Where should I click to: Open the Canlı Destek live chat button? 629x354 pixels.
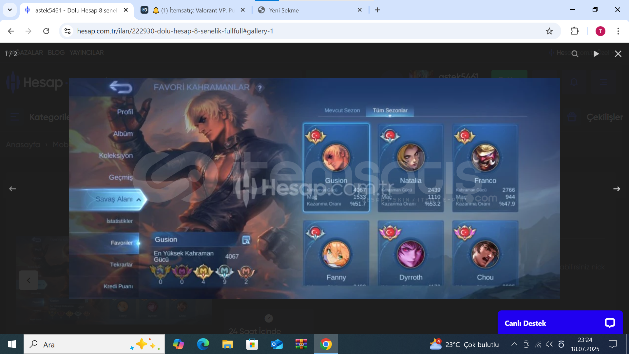[560, 323]
